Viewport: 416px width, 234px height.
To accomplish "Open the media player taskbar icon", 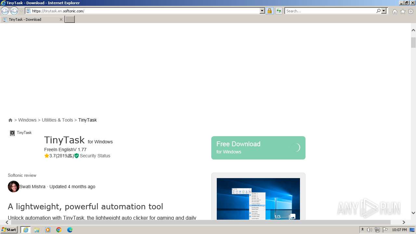I will point(48,230).
